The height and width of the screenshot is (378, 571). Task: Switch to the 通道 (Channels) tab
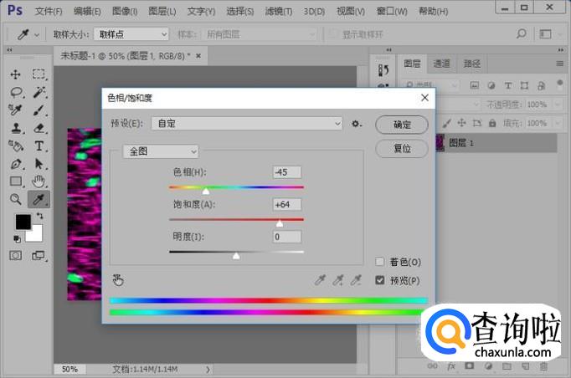441,64
